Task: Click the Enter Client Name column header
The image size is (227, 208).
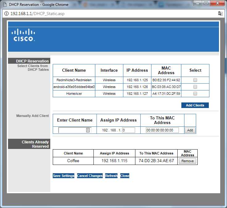Action: tap(75, 120)
